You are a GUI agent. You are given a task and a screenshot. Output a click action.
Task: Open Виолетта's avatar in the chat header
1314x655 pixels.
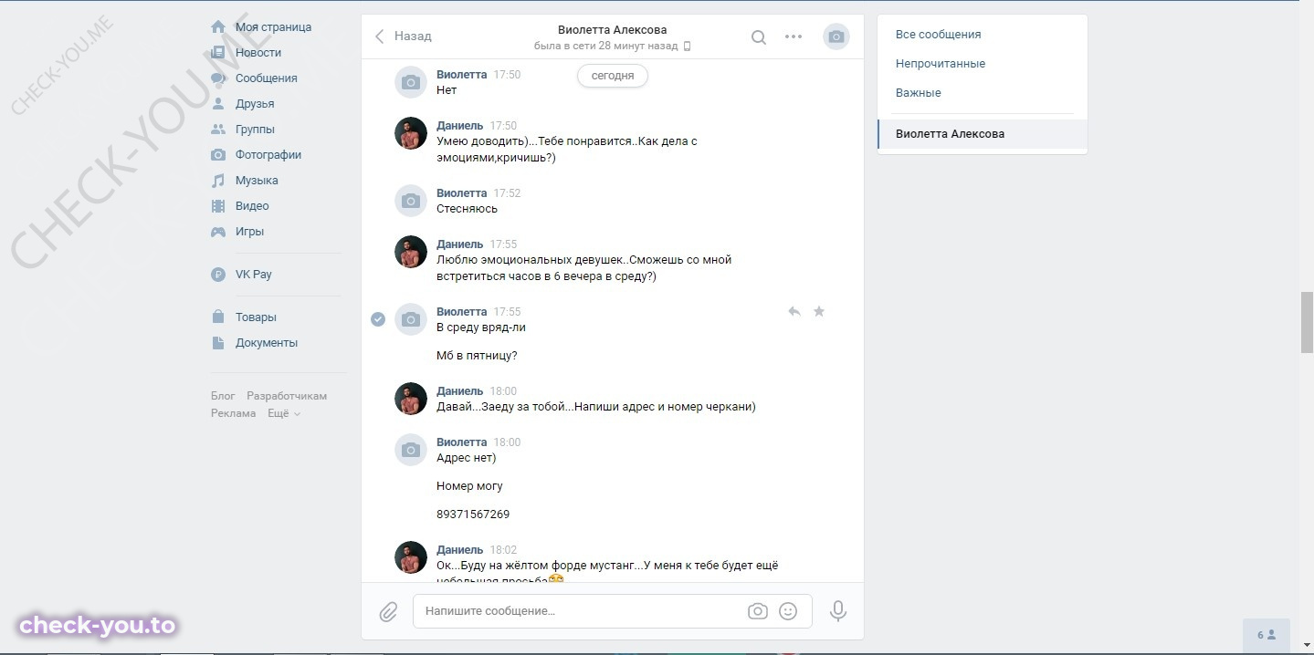[x=836, y=36]
